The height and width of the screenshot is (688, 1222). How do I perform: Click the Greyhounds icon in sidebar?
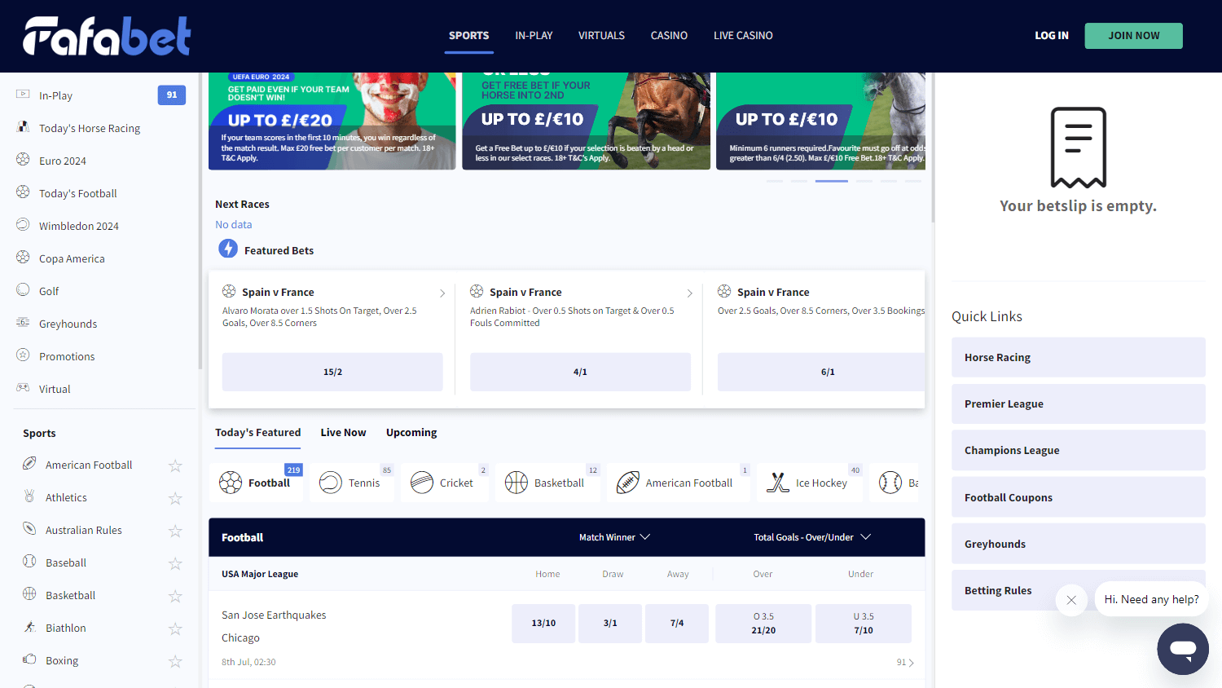(23, 323)
